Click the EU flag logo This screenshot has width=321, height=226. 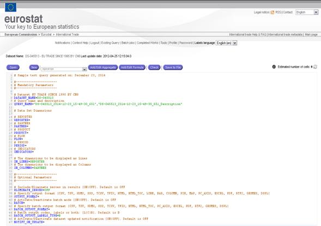(x=10, y=7)
